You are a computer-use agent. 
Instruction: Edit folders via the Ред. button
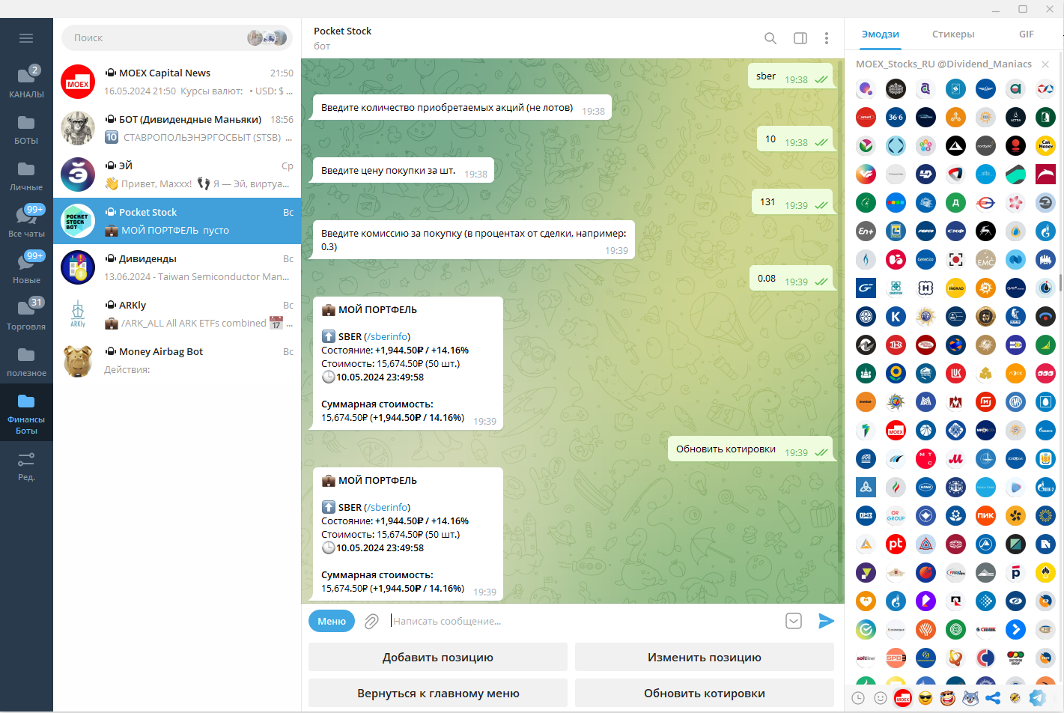[26, 465]
